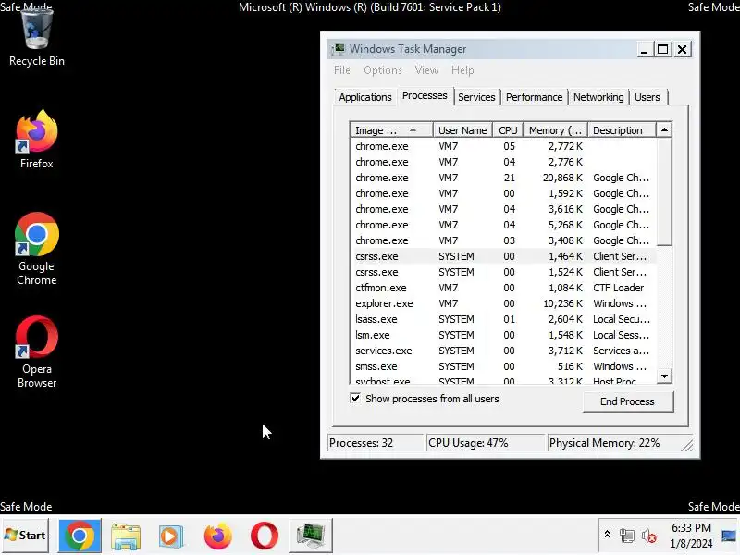740x555 pixels.
Task: Select the lsm.exe process
Action: 503,335
